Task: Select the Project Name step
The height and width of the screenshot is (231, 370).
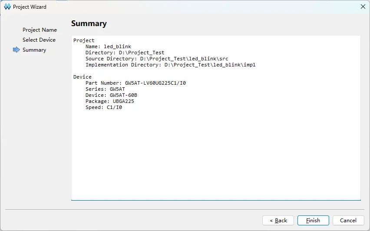Action: (x=40, y=30)
